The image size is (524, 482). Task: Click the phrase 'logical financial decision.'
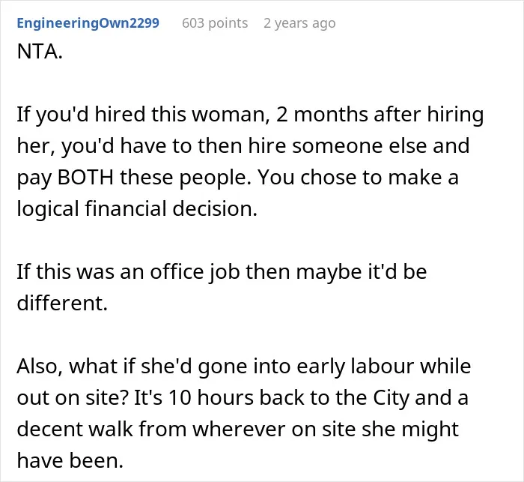point(137,209)
